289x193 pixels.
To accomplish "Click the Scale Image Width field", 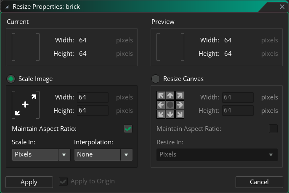I will pos(93,97).
